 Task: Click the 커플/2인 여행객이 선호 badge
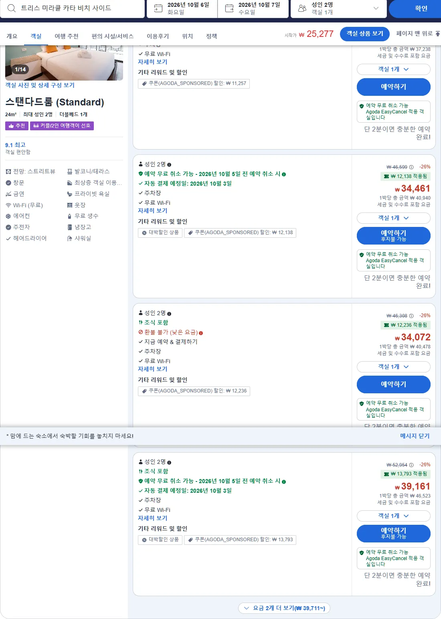[x=62, y=126]
